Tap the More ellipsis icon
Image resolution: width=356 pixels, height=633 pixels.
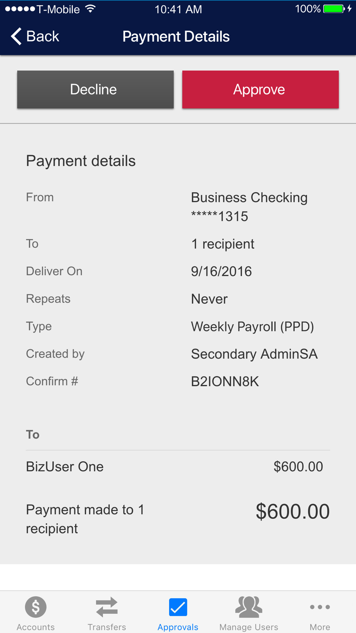coord(320,607)
